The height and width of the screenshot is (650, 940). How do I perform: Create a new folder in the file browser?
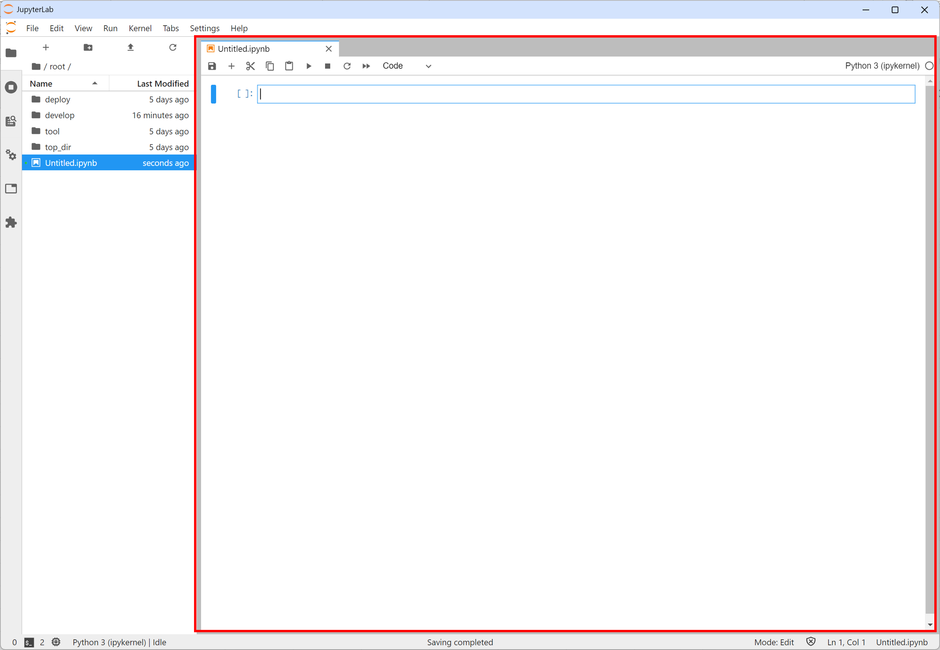tap(88, 47)
